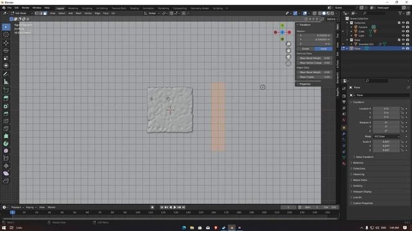Open the Mesh menu in viewport header
The image size is (412, 231).
tap(79, 13)
